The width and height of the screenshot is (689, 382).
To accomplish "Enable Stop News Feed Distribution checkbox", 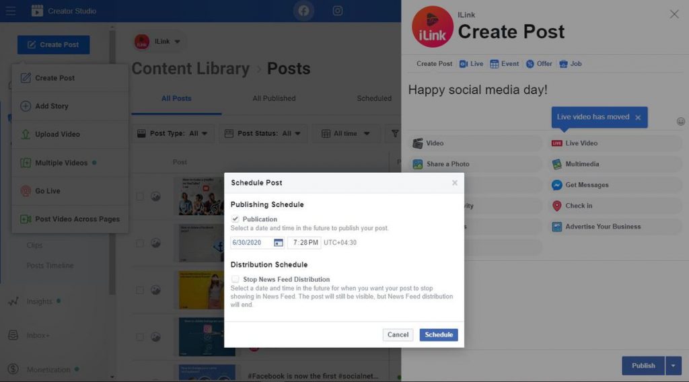I will coord(235,279).
